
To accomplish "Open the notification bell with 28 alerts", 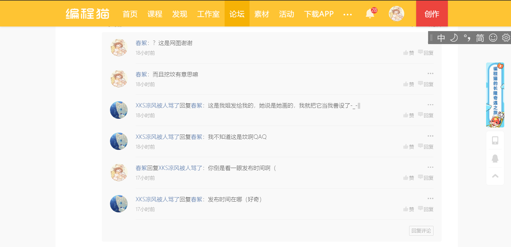I will coord(370,13).
